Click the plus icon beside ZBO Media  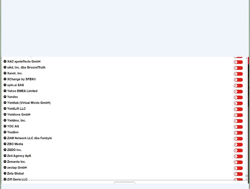tap(5, 144)
